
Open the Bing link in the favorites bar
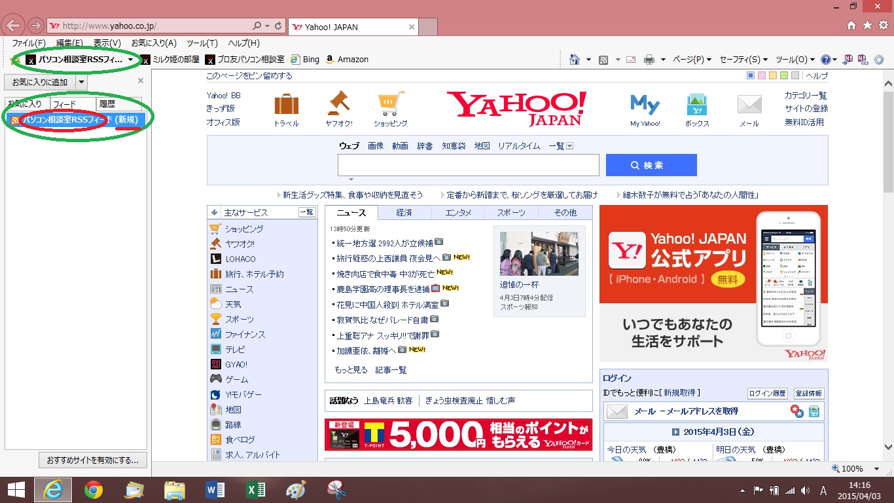tap(304, 60)
